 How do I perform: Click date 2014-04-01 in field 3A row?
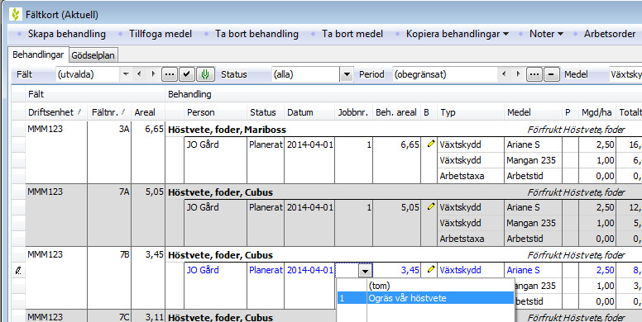[310, 144]
